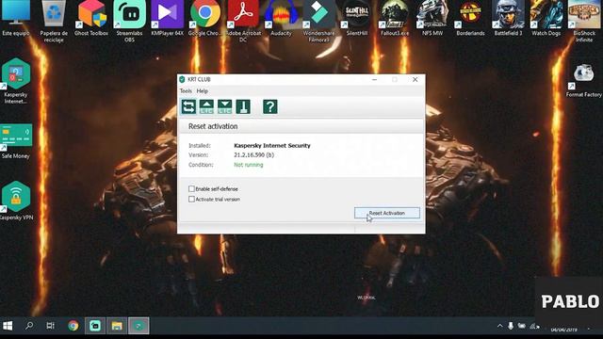Select the BioShock Infinite desktop shortcut

584,21
